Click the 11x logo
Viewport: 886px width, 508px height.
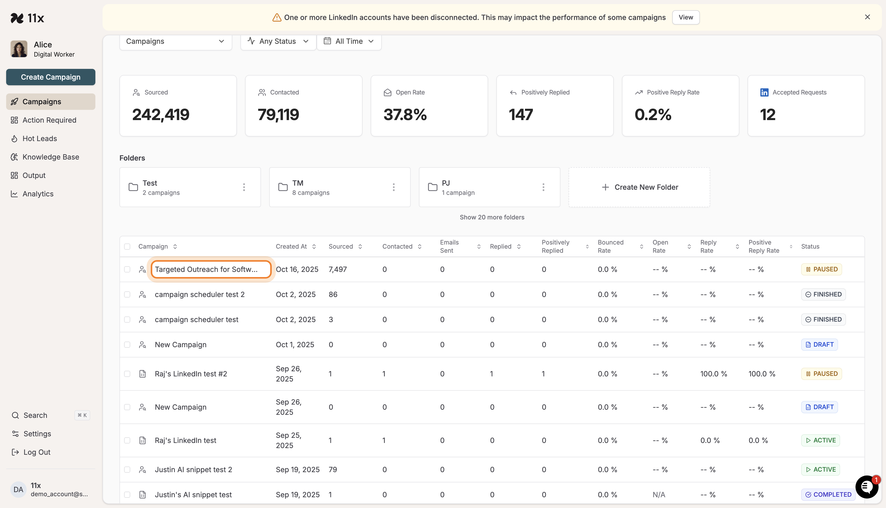click(x=28, y=18)
